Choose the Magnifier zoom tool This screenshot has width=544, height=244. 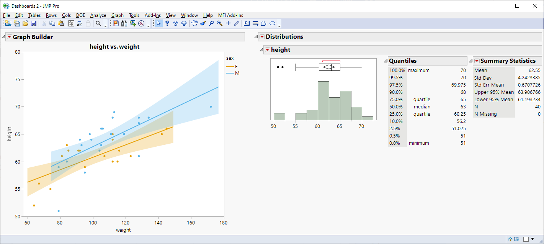(x=219, y=23)
